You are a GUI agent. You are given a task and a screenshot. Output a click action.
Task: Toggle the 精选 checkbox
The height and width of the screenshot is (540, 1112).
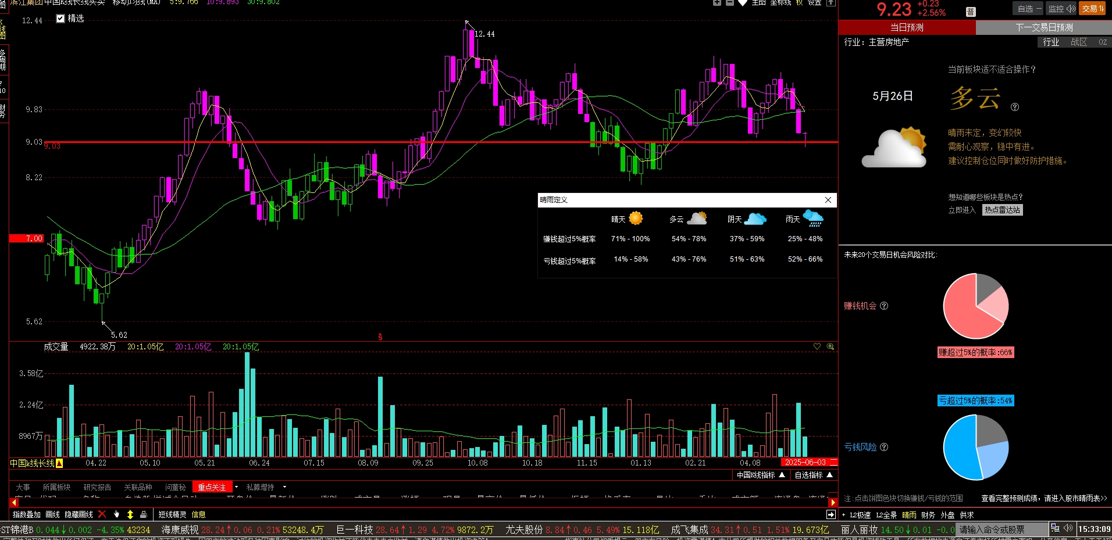(60, 19)
